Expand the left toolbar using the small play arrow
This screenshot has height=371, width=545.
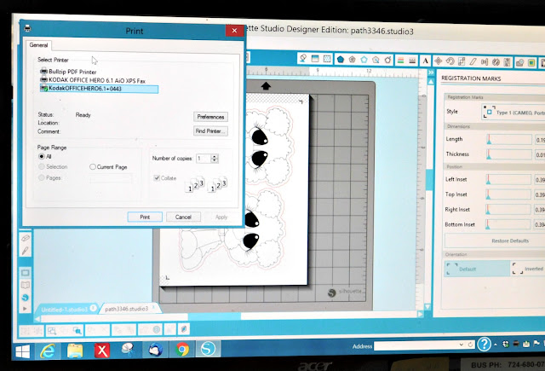[x=25, y=309]
